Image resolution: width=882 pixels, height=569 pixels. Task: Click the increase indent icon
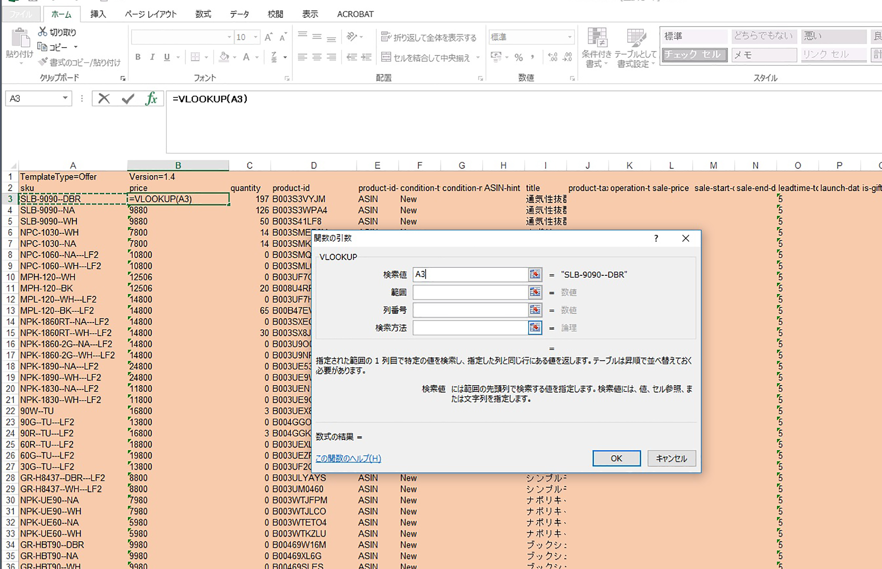point(366,57)
